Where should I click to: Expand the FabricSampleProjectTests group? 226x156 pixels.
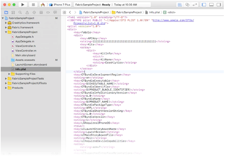pos(6,79)
